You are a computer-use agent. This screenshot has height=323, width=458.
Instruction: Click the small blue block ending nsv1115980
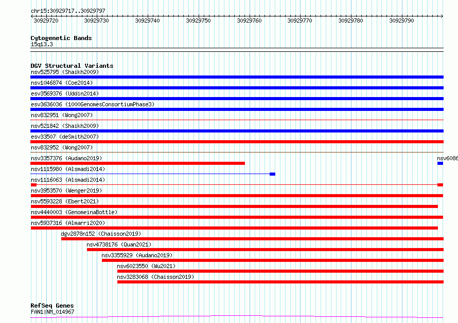click(273, 174)
